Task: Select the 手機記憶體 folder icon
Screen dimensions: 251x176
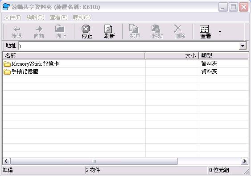Action: tap(7, 71)
